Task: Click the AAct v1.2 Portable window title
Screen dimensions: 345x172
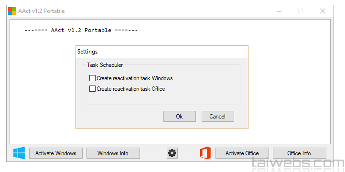Action: pos(42,11)
